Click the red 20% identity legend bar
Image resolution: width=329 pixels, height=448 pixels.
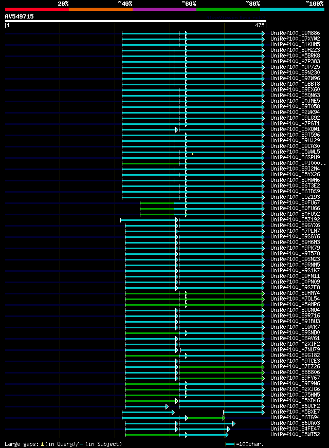[x=37, y=9]
